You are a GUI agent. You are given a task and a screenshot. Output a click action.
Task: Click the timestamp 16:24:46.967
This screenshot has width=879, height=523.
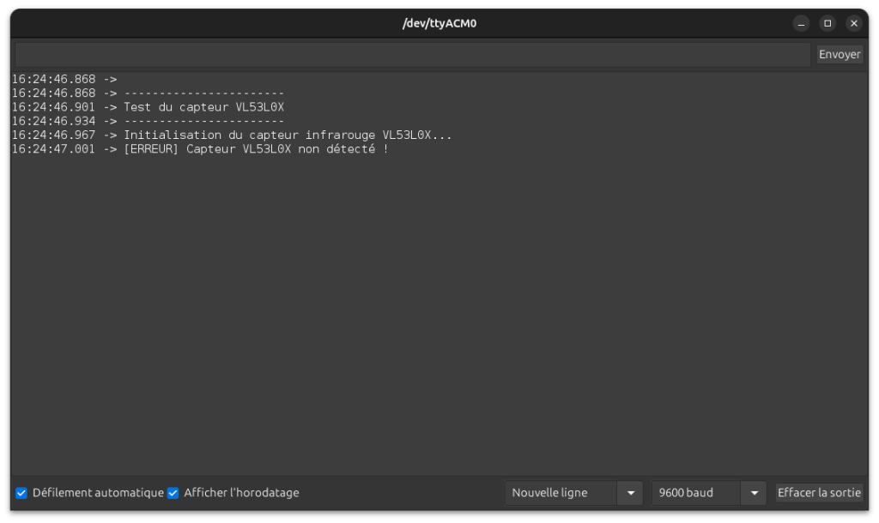click(x=53, y=135)
